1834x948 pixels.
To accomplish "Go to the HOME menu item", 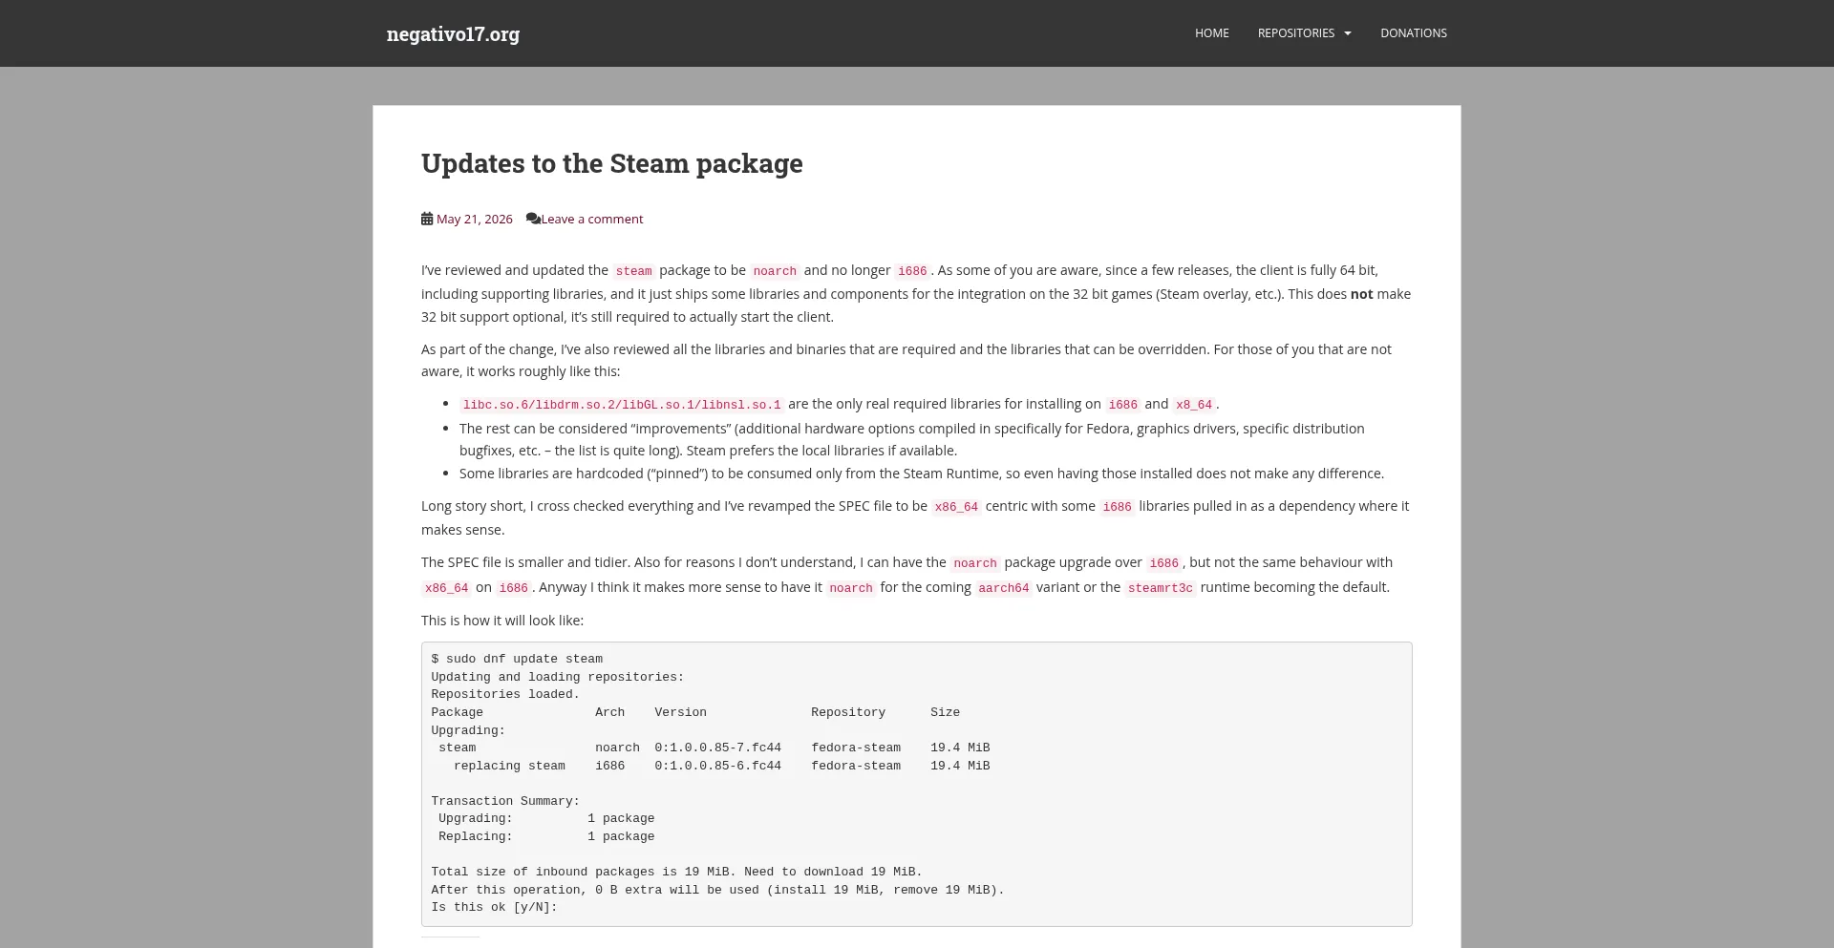I will tap(1212, 33).
